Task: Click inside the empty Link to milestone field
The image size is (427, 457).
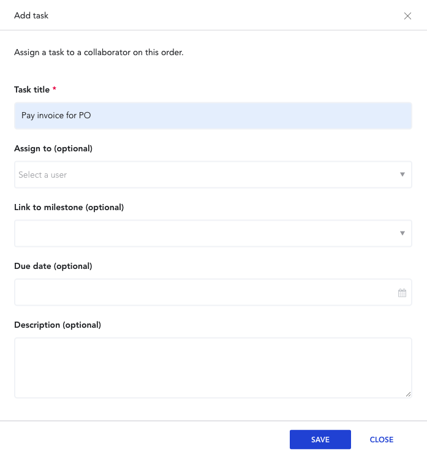Action: tap(213, 233)
